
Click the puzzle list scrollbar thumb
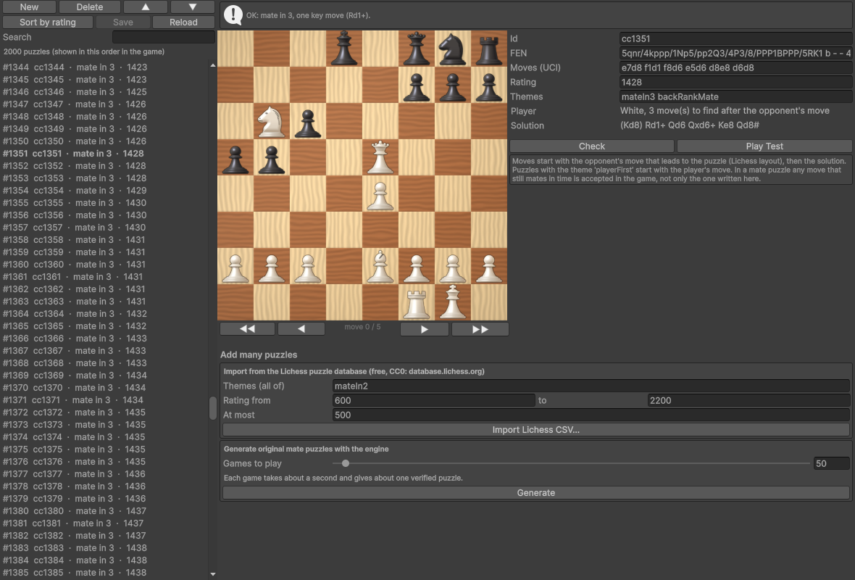click(x=212, y=407)
